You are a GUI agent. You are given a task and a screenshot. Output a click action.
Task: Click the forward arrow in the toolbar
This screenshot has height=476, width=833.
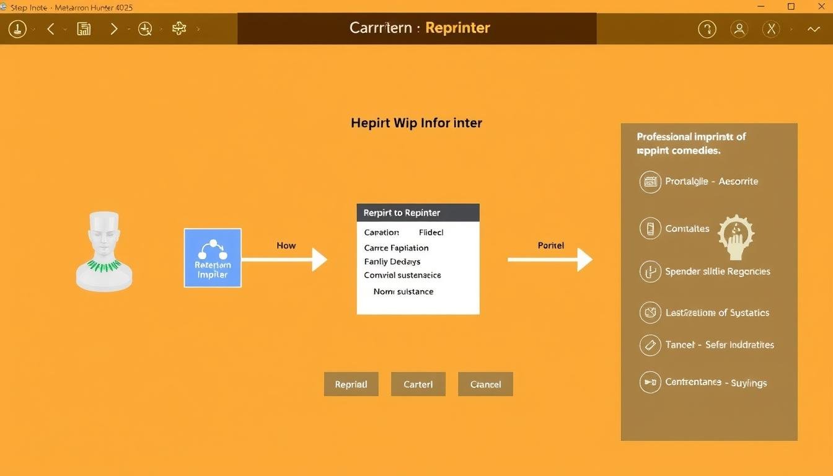click(113, 29)
